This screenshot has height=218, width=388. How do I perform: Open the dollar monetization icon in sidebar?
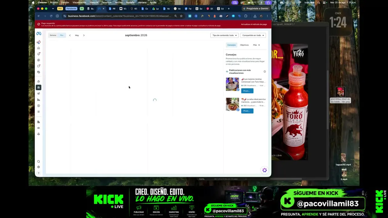point(38,106)
